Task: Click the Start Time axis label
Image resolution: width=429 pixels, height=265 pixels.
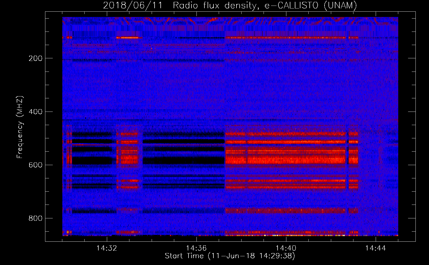Action: pyautogui.click(x=230, y=256)
